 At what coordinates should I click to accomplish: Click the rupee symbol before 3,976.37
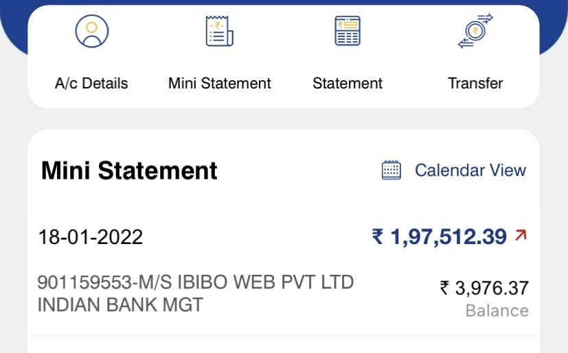pos(445,288)
